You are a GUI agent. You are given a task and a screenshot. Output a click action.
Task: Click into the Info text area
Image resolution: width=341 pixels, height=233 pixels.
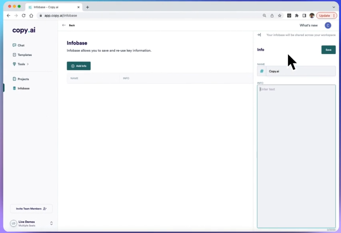pos(296,156)
